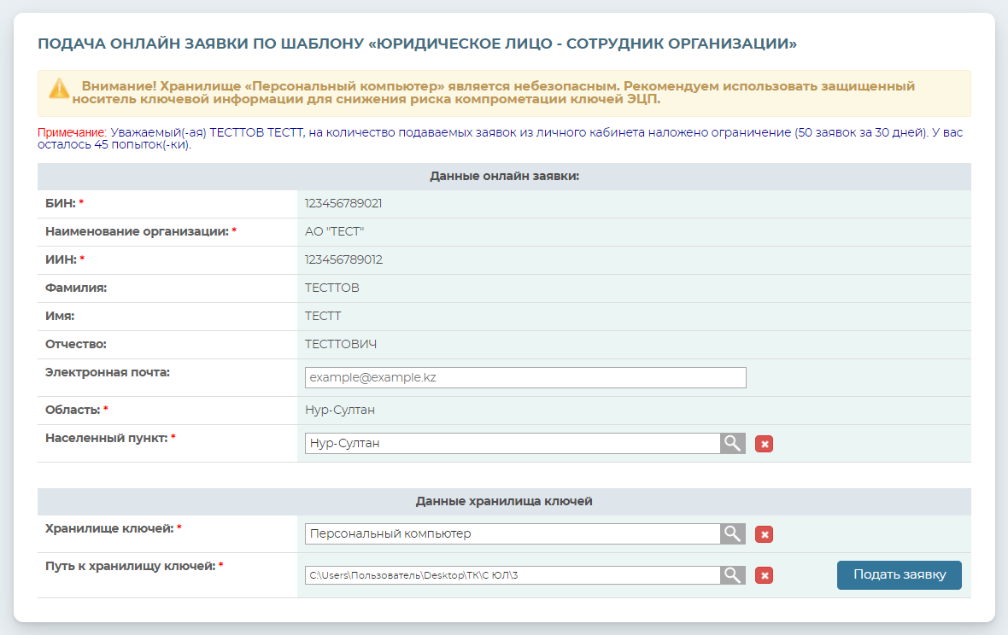The height and width of the screenshot is (635, 1008).
Task: Click the БИН value 123456789021
Action: (x=343, y=203)
